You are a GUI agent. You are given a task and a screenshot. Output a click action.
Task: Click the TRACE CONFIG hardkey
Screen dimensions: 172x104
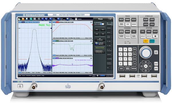(121, 24)
